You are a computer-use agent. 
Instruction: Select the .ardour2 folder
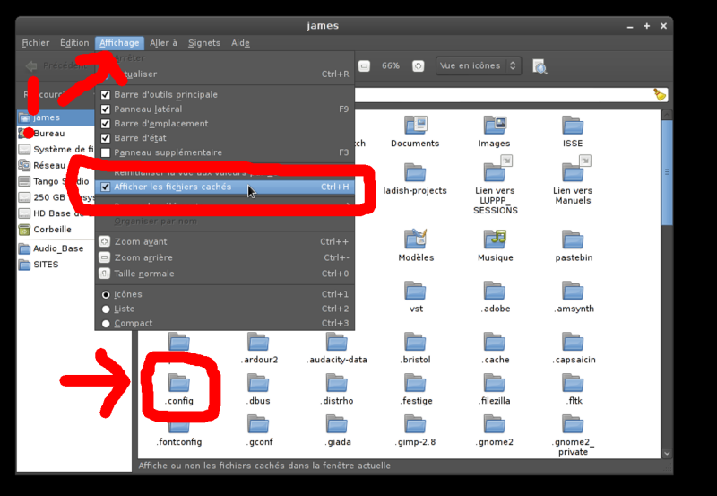[258, 342]
